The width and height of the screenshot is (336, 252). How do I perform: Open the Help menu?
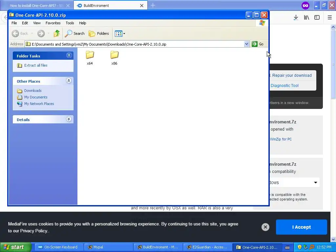click(x=82, y=23)
